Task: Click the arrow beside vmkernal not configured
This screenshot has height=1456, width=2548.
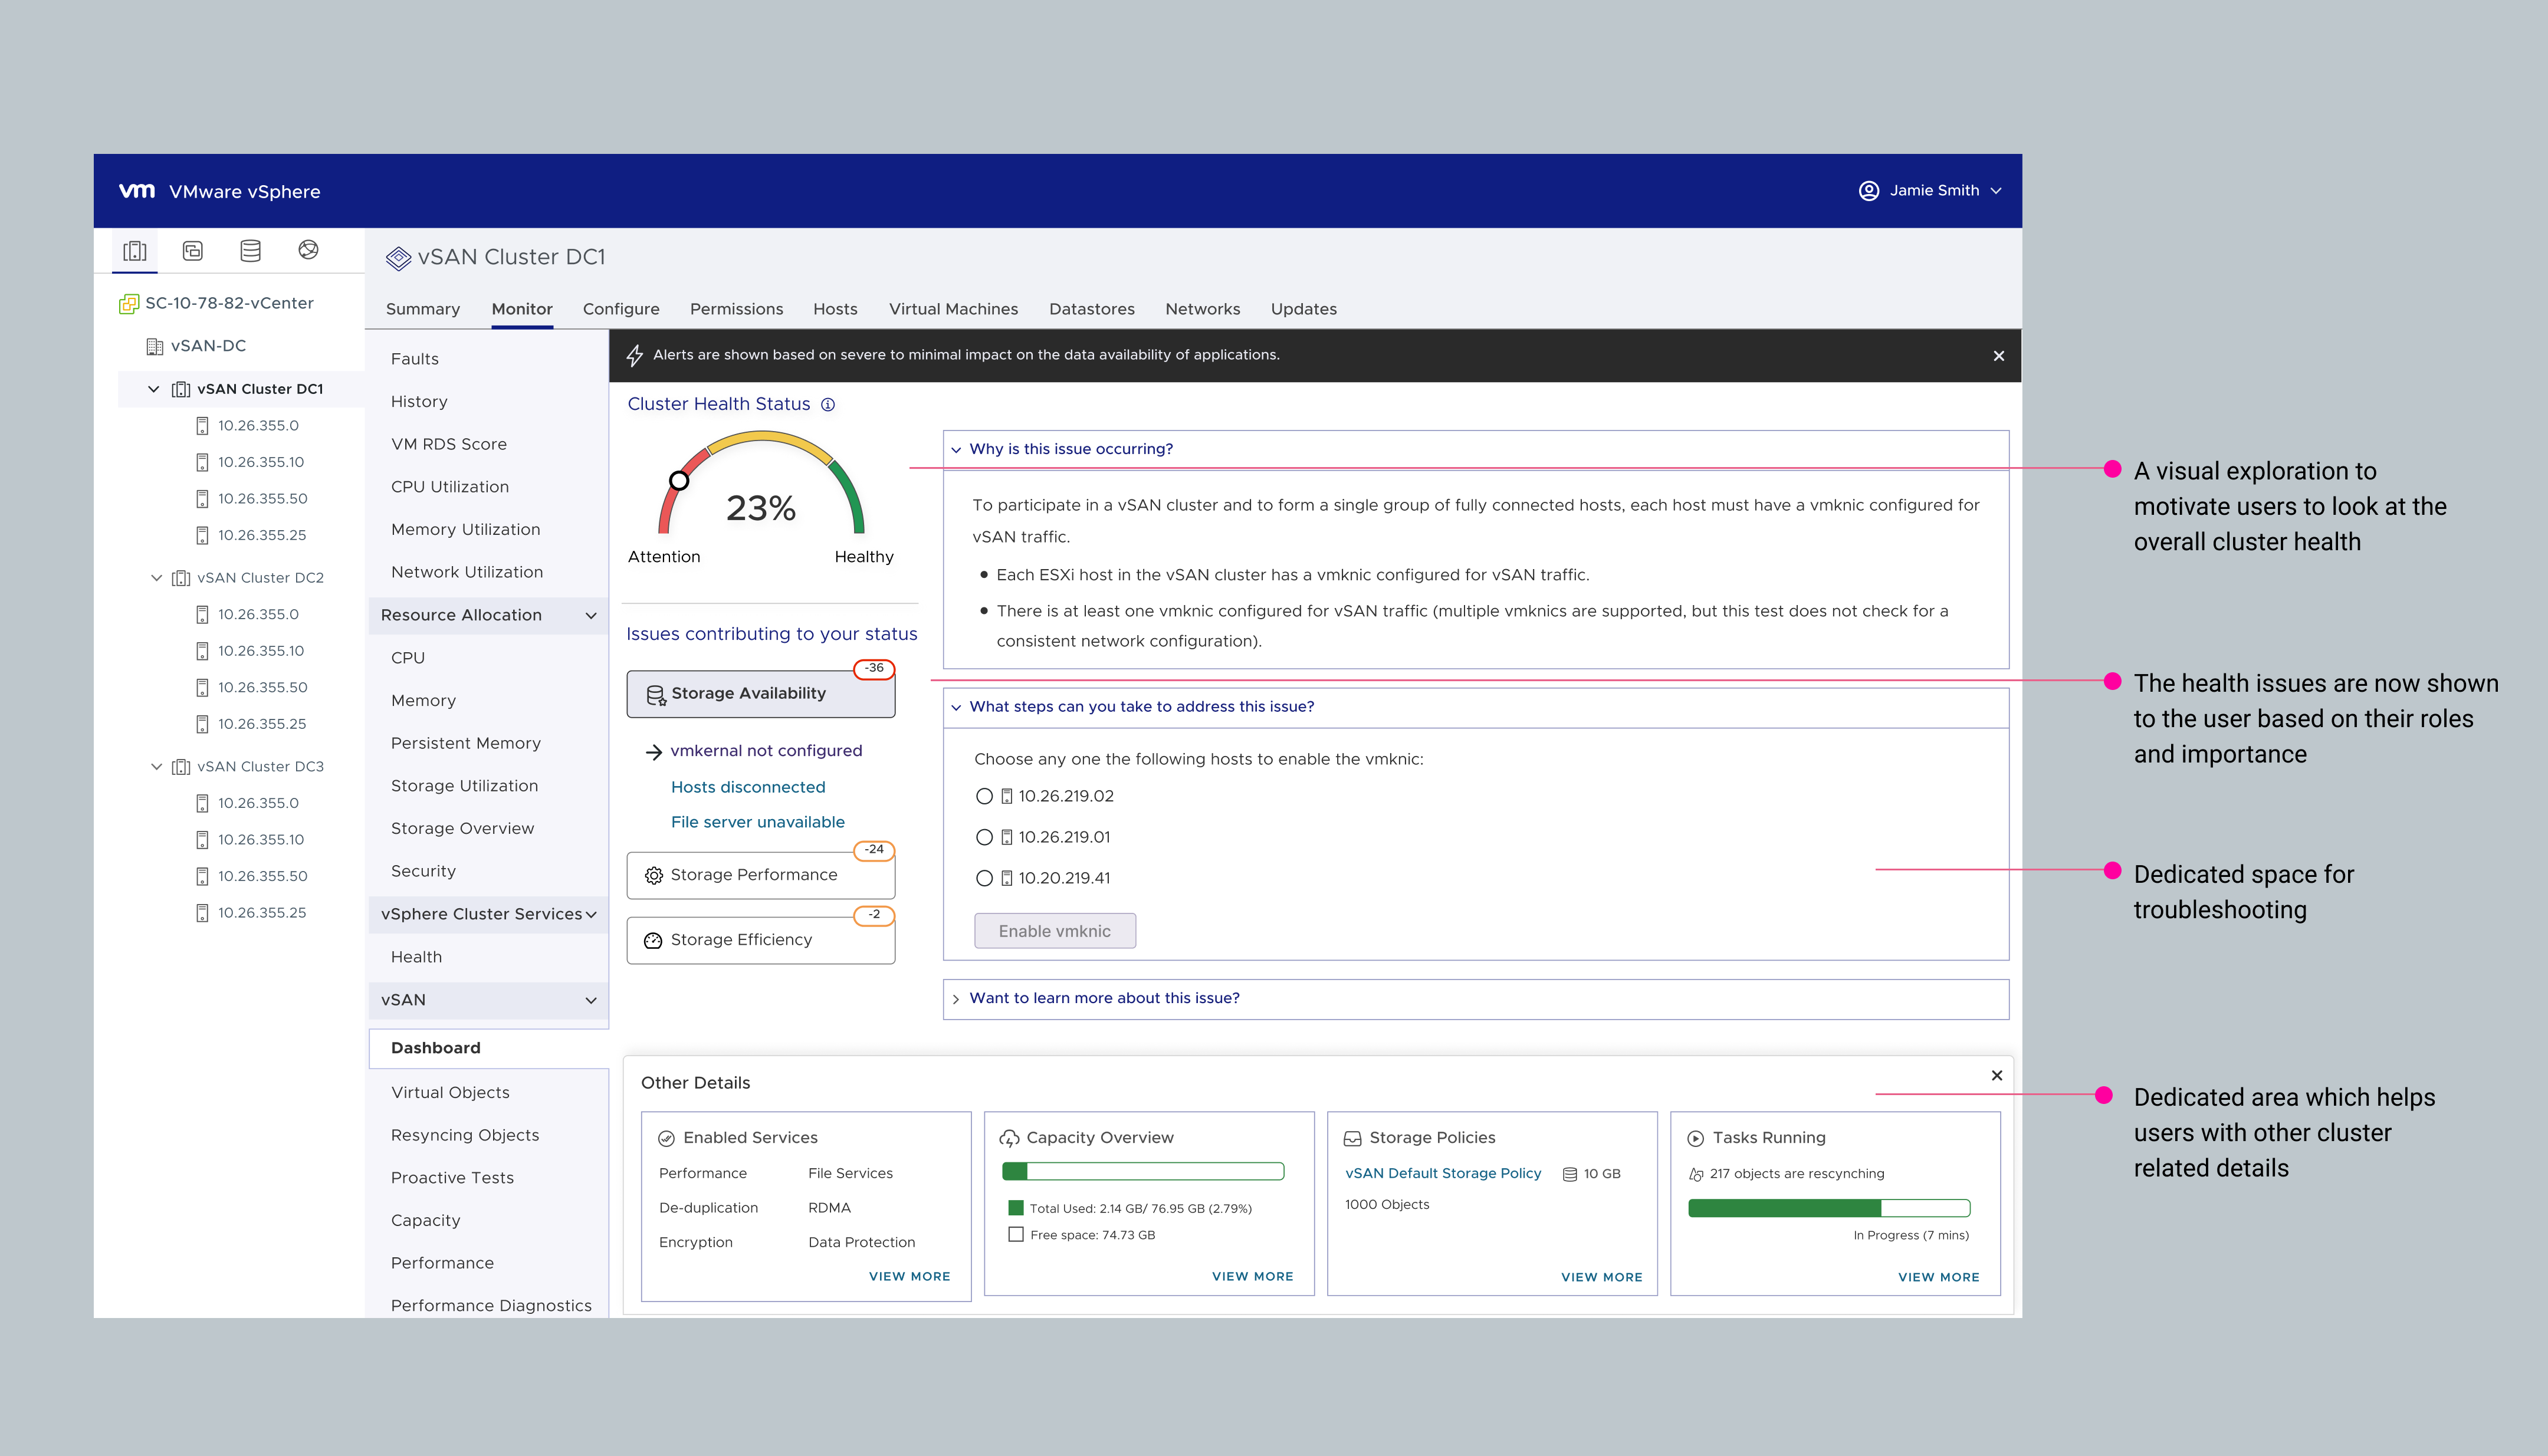Action: pos(654,752)
